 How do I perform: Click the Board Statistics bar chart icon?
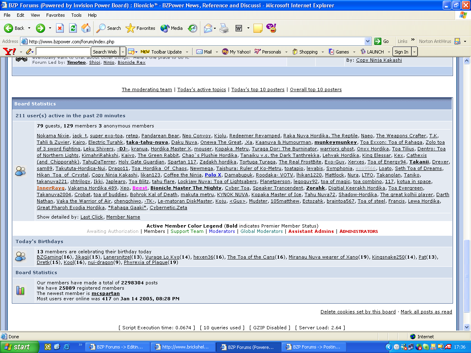pos(20,290)
